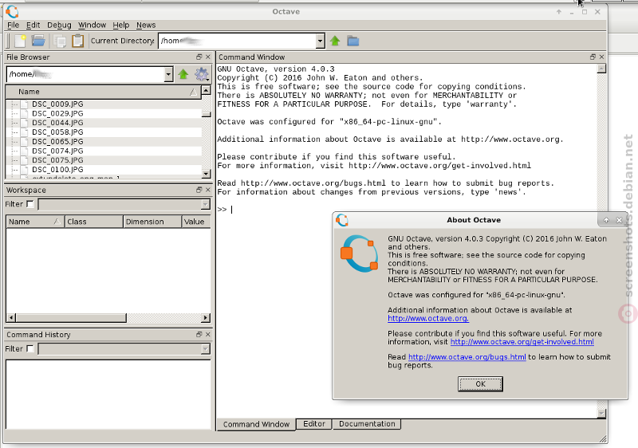
Task: Enable the Command History filter checkbox
Action: (x=30, y=348)
